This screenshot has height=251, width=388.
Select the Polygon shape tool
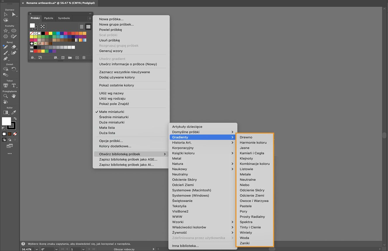[6, 37]
